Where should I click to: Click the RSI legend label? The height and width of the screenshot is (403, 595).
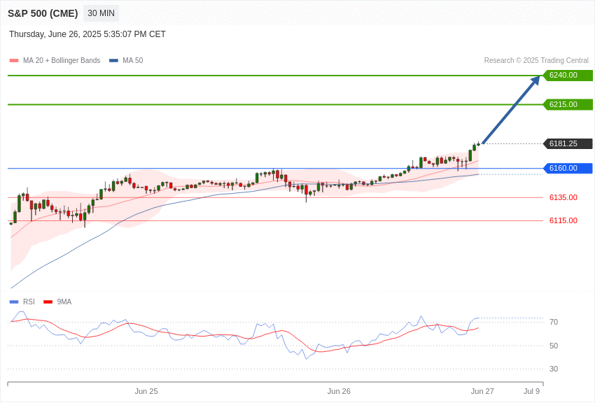point(29,302)
